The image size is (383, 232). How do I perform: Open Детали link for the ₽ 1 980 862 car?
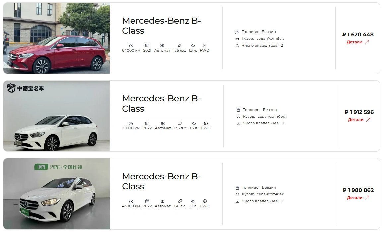coord(358,197)
